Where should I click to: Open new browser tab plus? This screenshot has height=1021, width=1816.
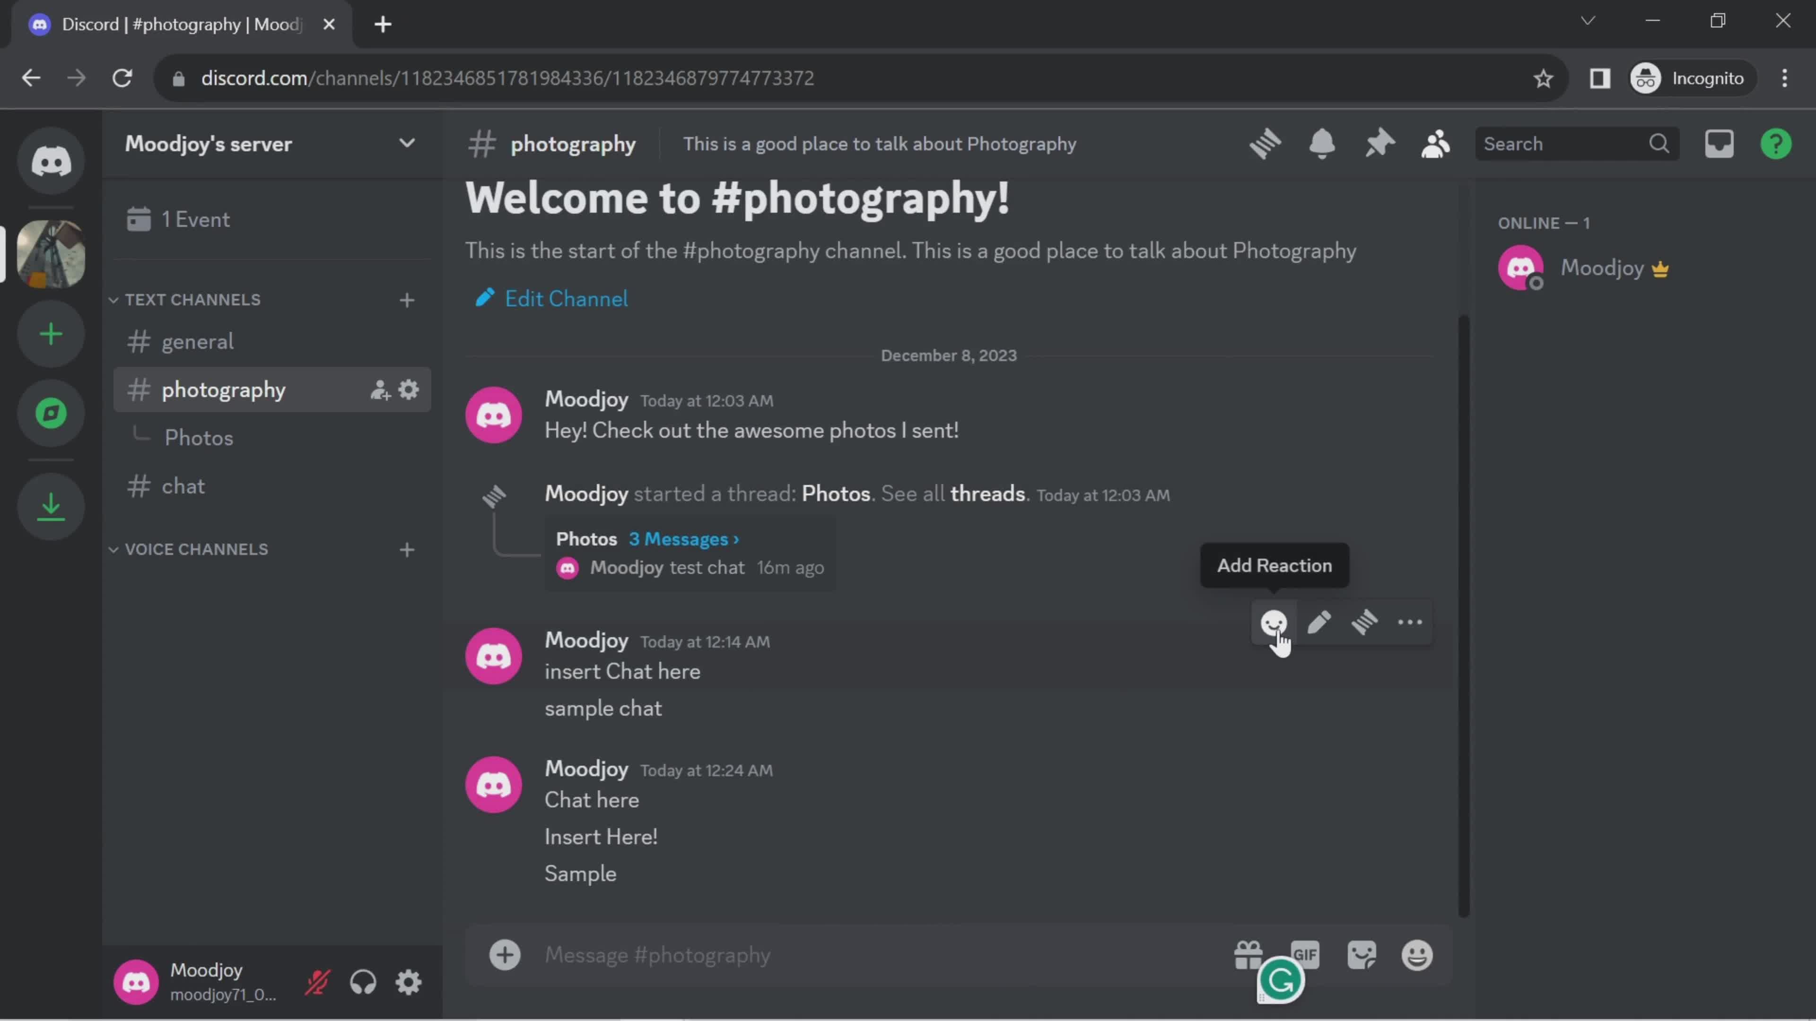coord(383,24)
